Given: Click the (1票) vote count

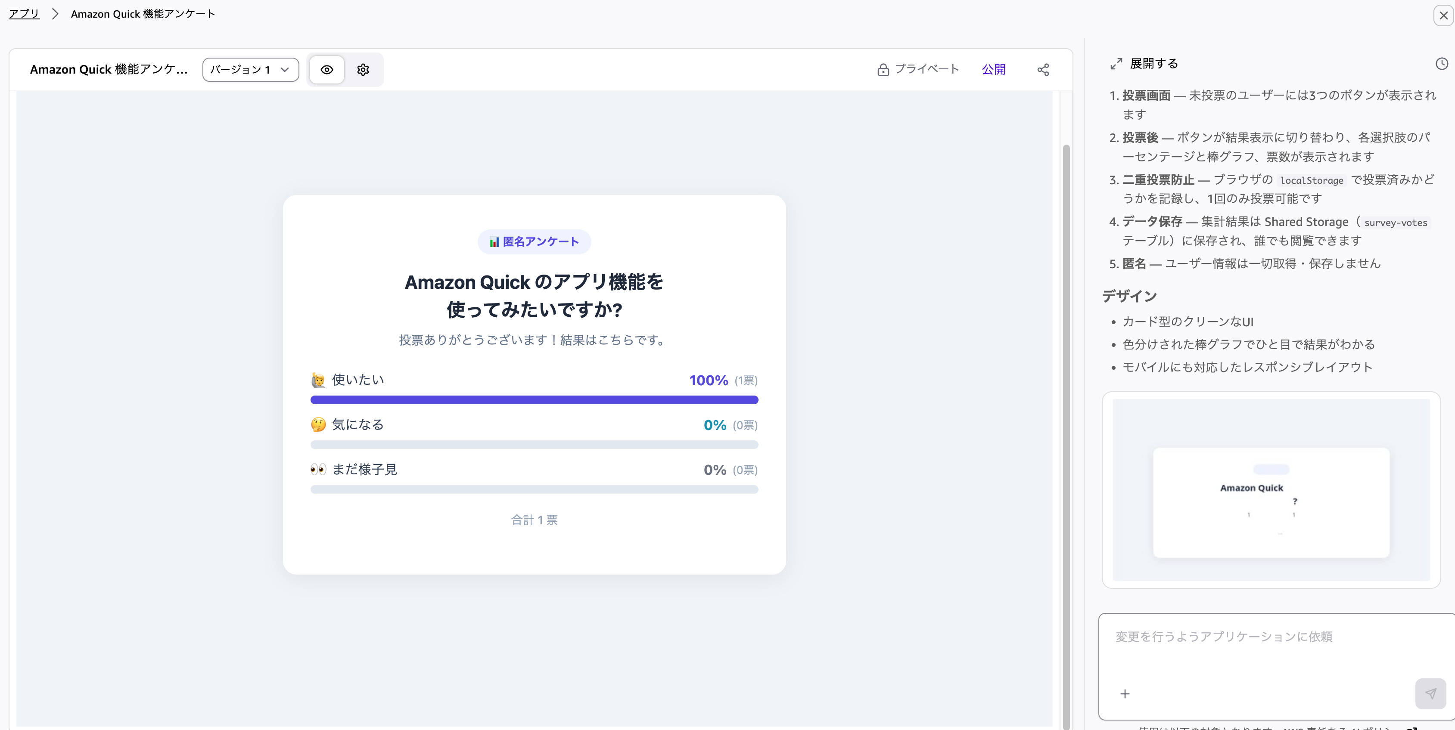Looking at the screenshot, I should [746, 380].
